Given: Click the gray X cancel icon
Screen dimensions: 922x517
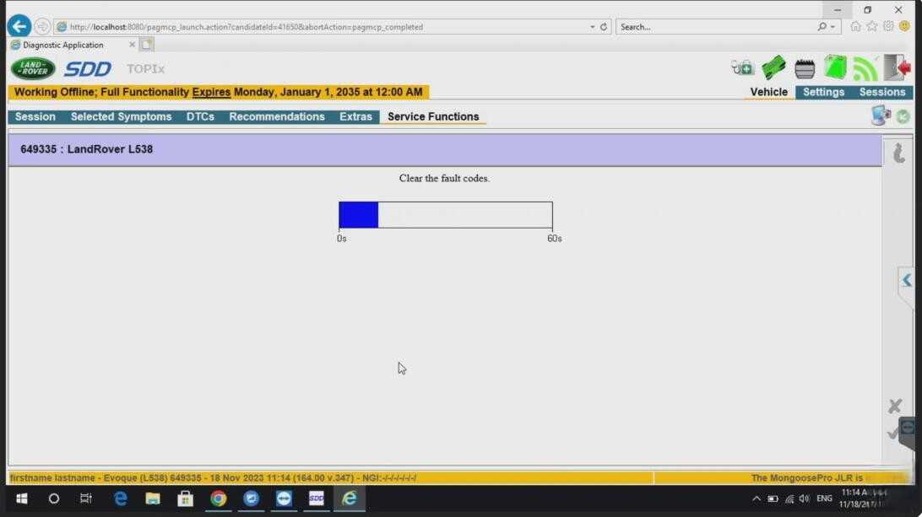Looking at the screenshot, I should pyautogui.click(x=894, y=406).
